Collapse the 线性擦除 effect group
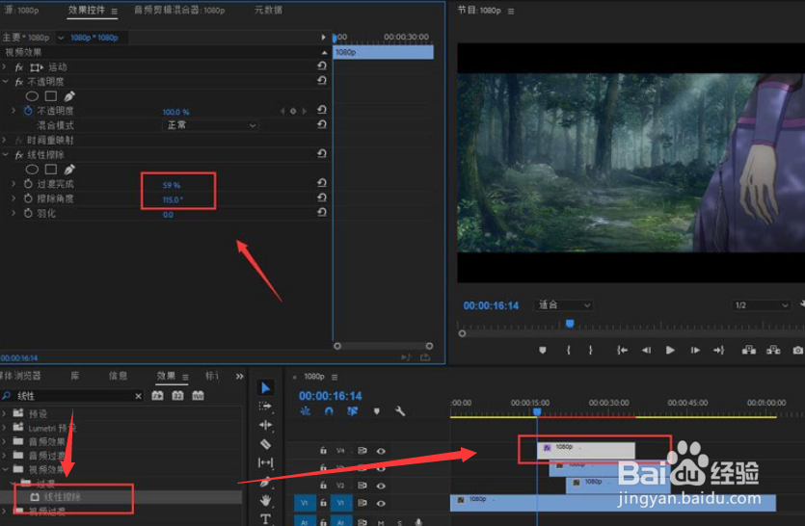 [x=5, y=155]
